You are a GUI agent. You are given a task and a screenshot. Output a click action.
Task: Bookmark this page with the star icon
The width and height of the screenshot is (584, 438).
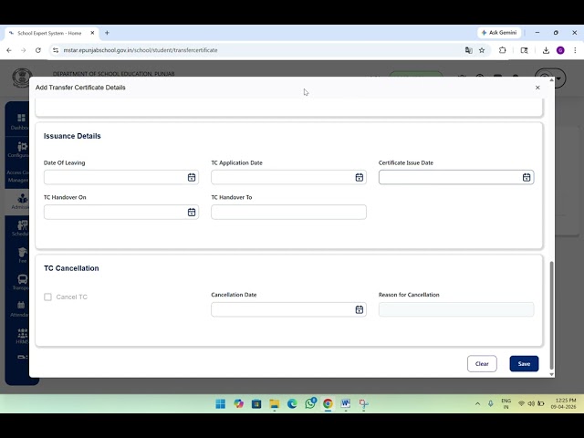coord(482,50)
